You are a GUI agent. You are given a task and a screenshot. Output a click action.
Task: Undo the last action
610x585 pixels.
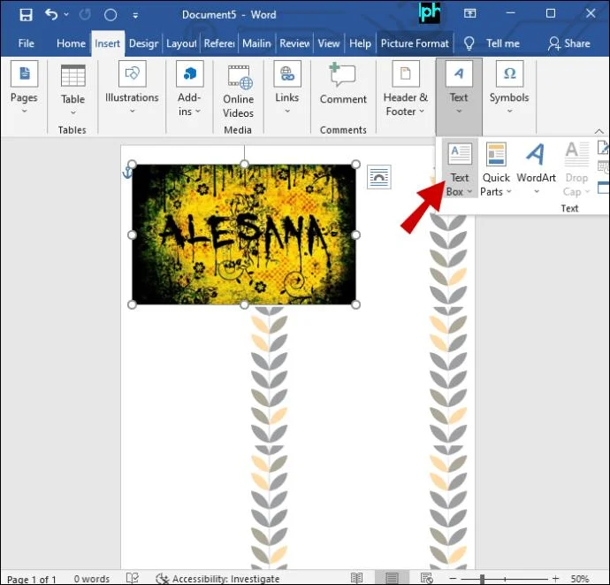pos(51,15)
